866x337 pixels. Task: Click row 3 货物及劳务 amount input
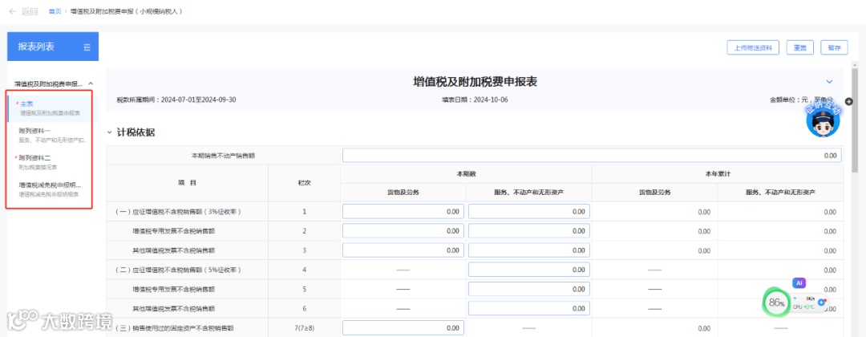pyautogui.click(x=403, y=250)
